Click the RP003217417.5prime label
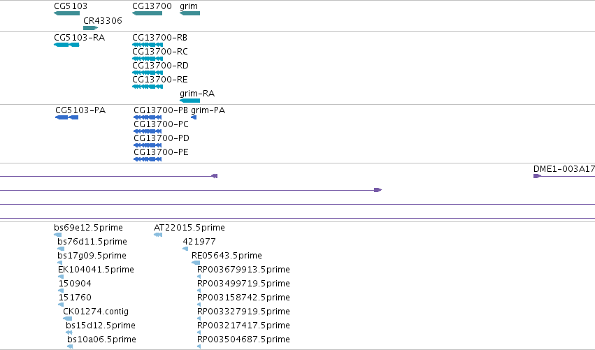The image size is (595, 350). (243, 326)
